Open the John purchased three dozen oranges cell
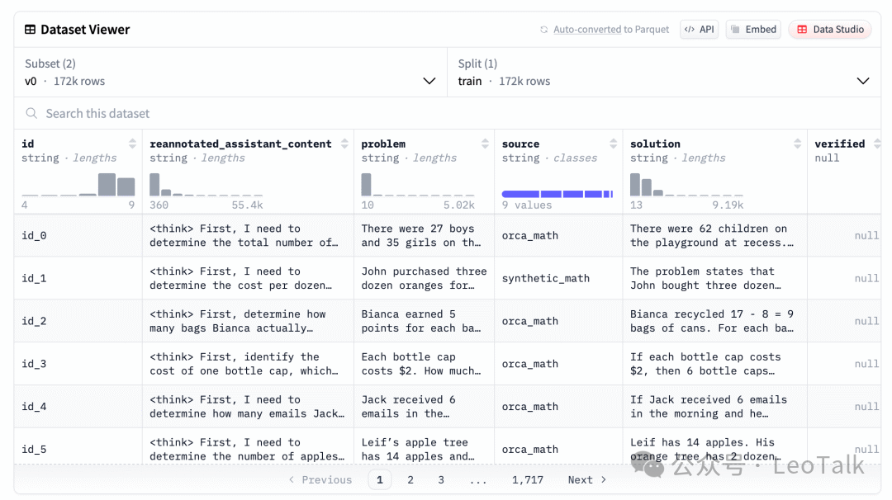The width and height of the screenshot is (892, 500). [424, 278]
